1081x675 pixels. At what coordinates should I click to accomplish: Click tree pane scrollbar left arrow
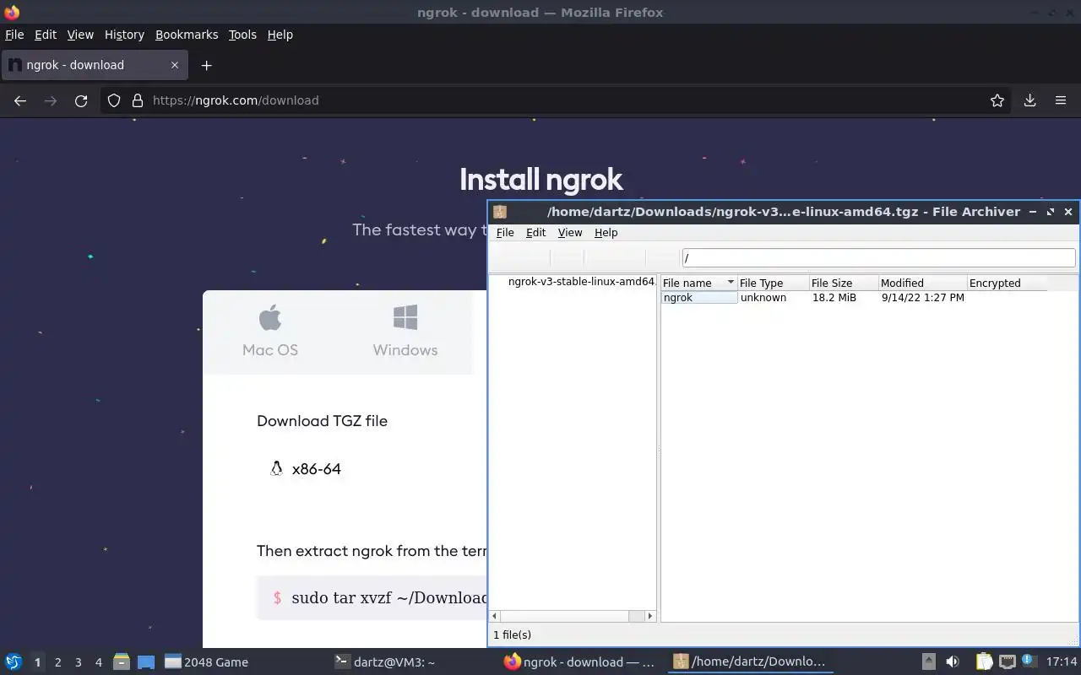click(495, 616)
